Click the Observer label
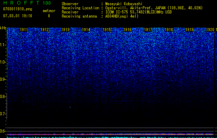 70,4
